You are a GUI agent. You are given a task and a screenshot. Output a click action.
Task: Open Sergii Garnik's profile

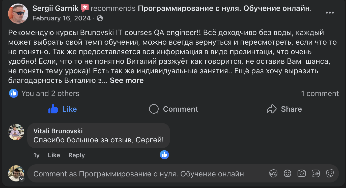coord(55,8)
